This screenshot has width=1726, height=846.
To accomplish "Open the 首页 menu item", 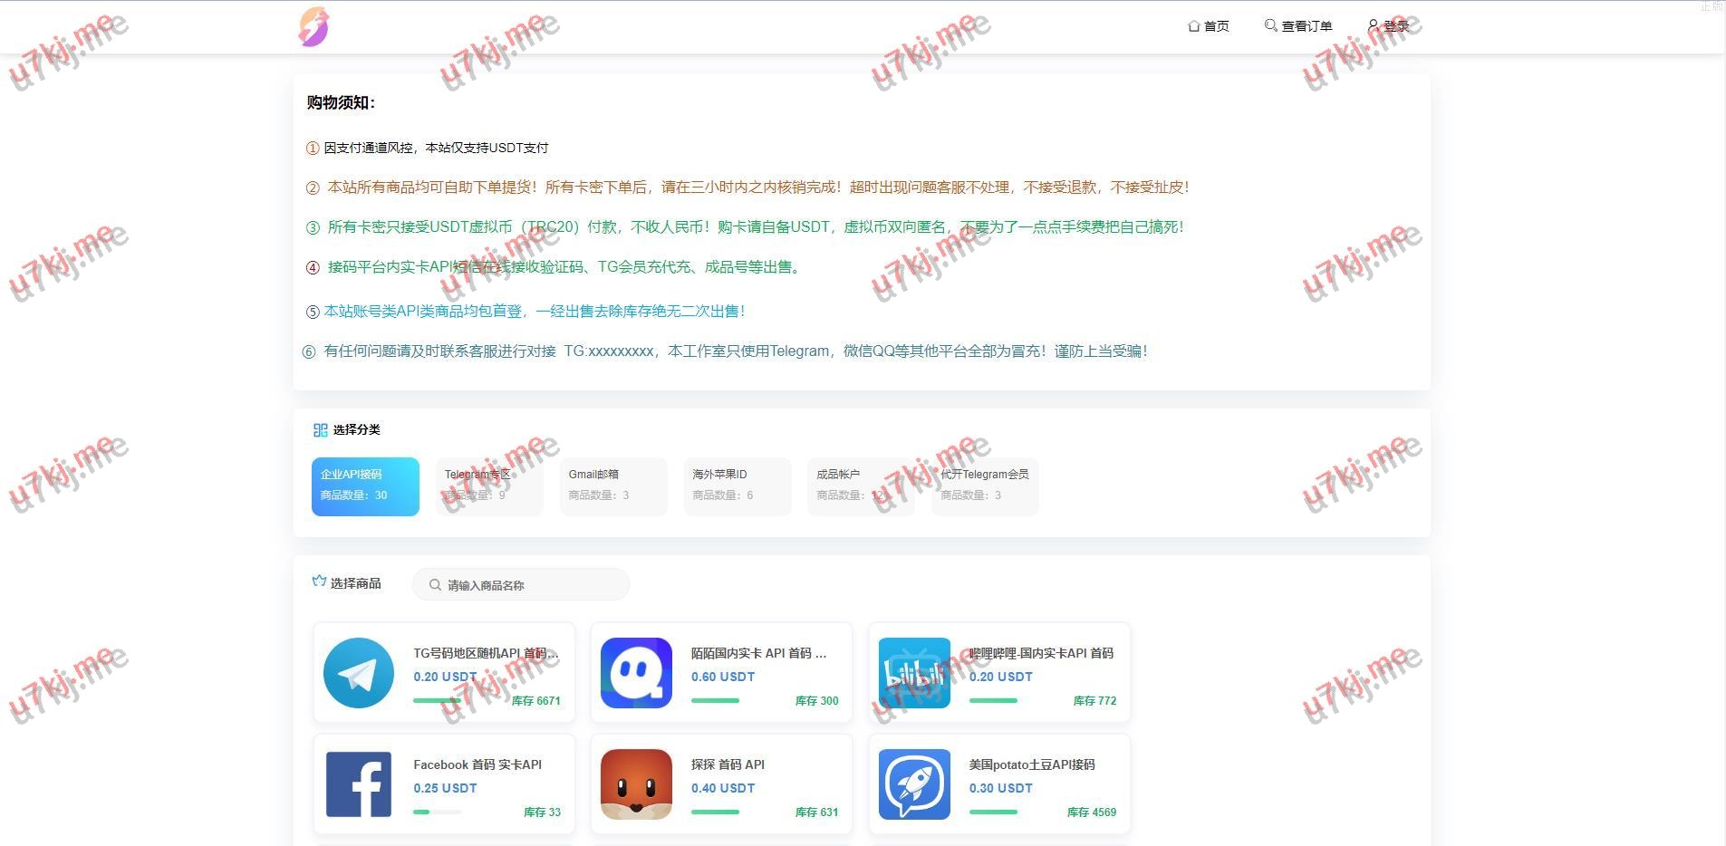I will point(1214,26).
